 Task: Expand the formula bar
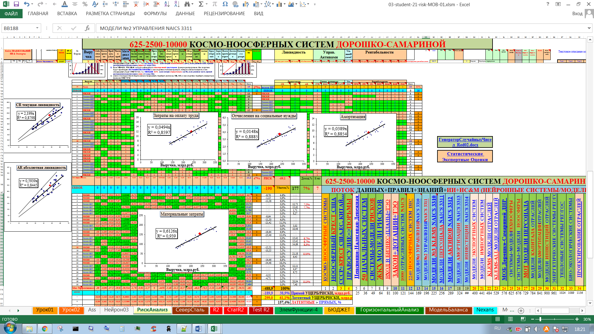coord(589,28)
